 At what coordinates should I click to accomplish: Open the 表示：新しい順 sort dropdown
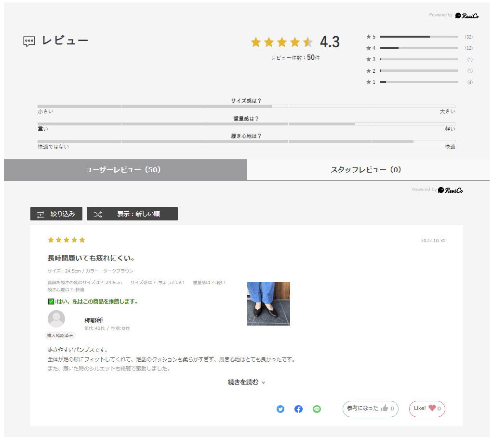pos(132,214)
